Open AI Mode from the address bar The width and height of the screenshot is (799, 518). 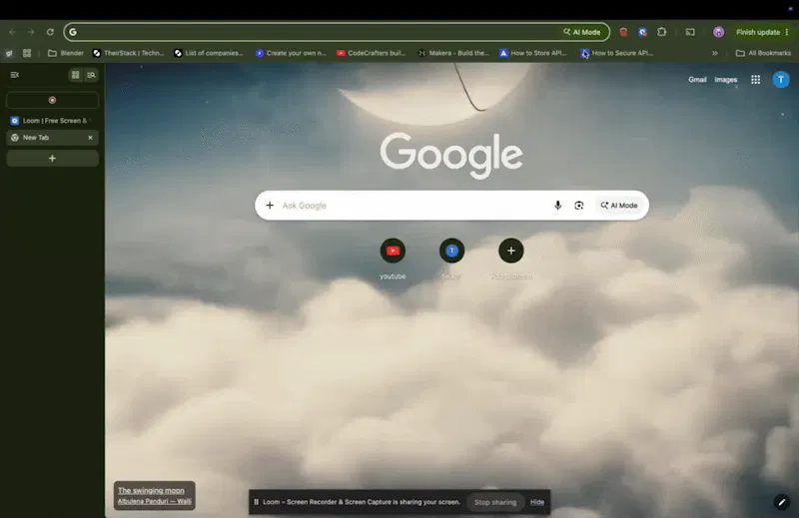click(582, 32)
